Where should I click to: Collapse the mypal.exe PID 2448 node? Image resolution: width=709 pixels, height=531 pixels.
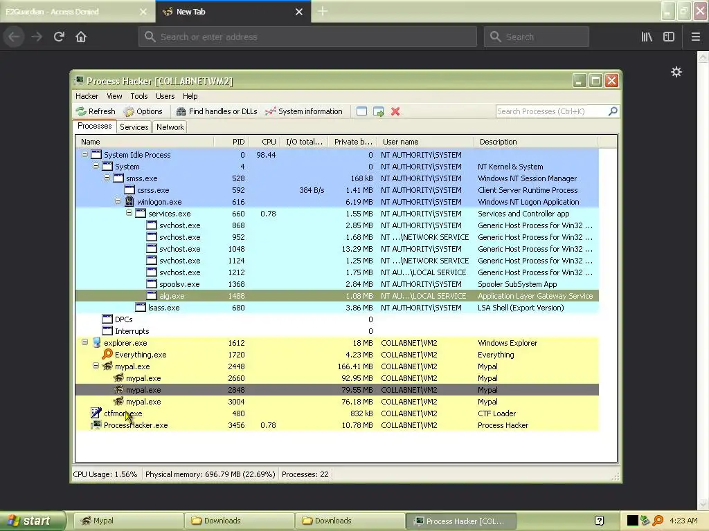point(96,365)
